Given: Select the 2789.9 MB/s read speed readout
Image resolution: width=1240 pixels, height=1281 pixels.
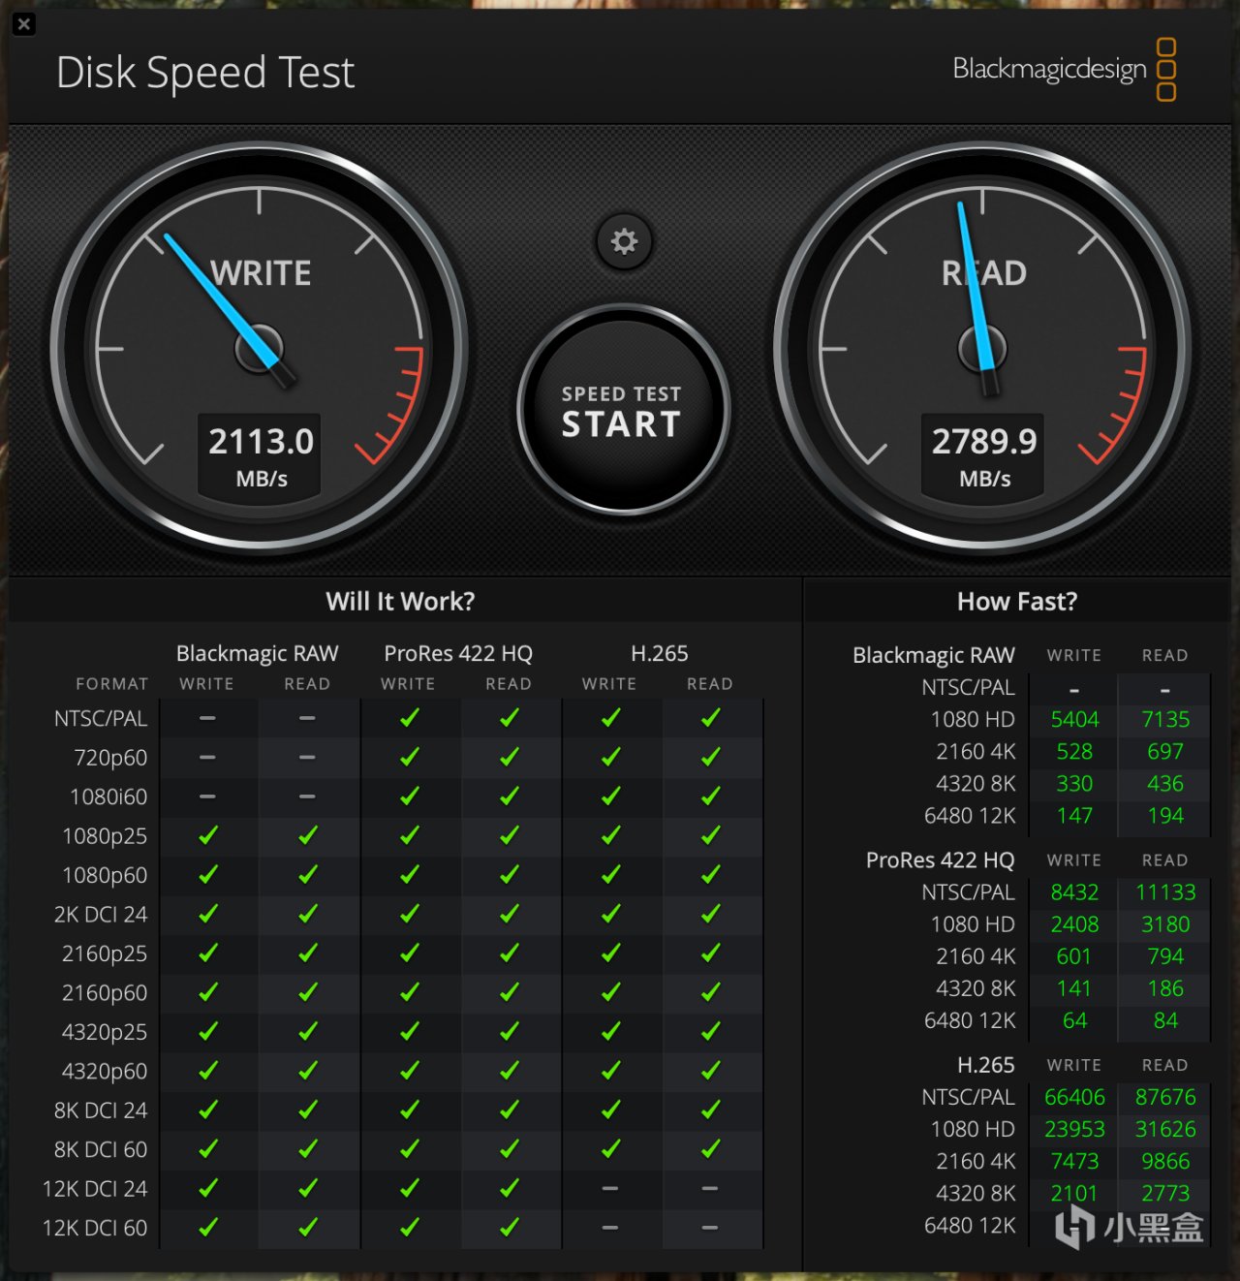Looking at the screenshot, I should [x=984, y=456].
